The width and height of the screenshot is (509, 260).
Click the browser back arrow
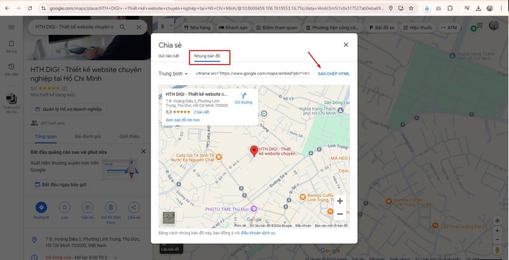click(x=7, y=8)
